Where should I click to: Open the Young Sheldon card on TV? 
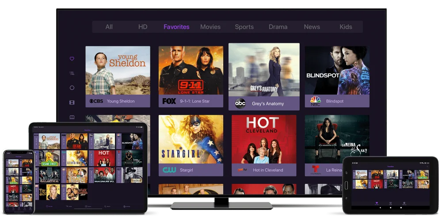coord(118,76)
